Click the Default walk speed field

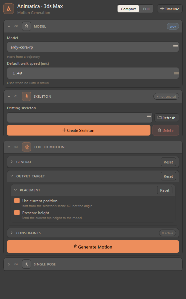point(93,73)
